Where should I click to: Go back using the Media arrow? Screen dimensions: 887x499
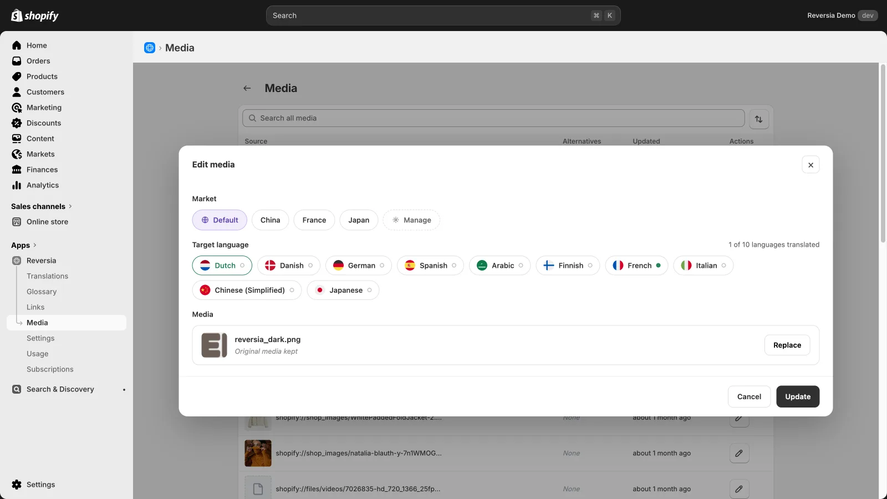247,88
